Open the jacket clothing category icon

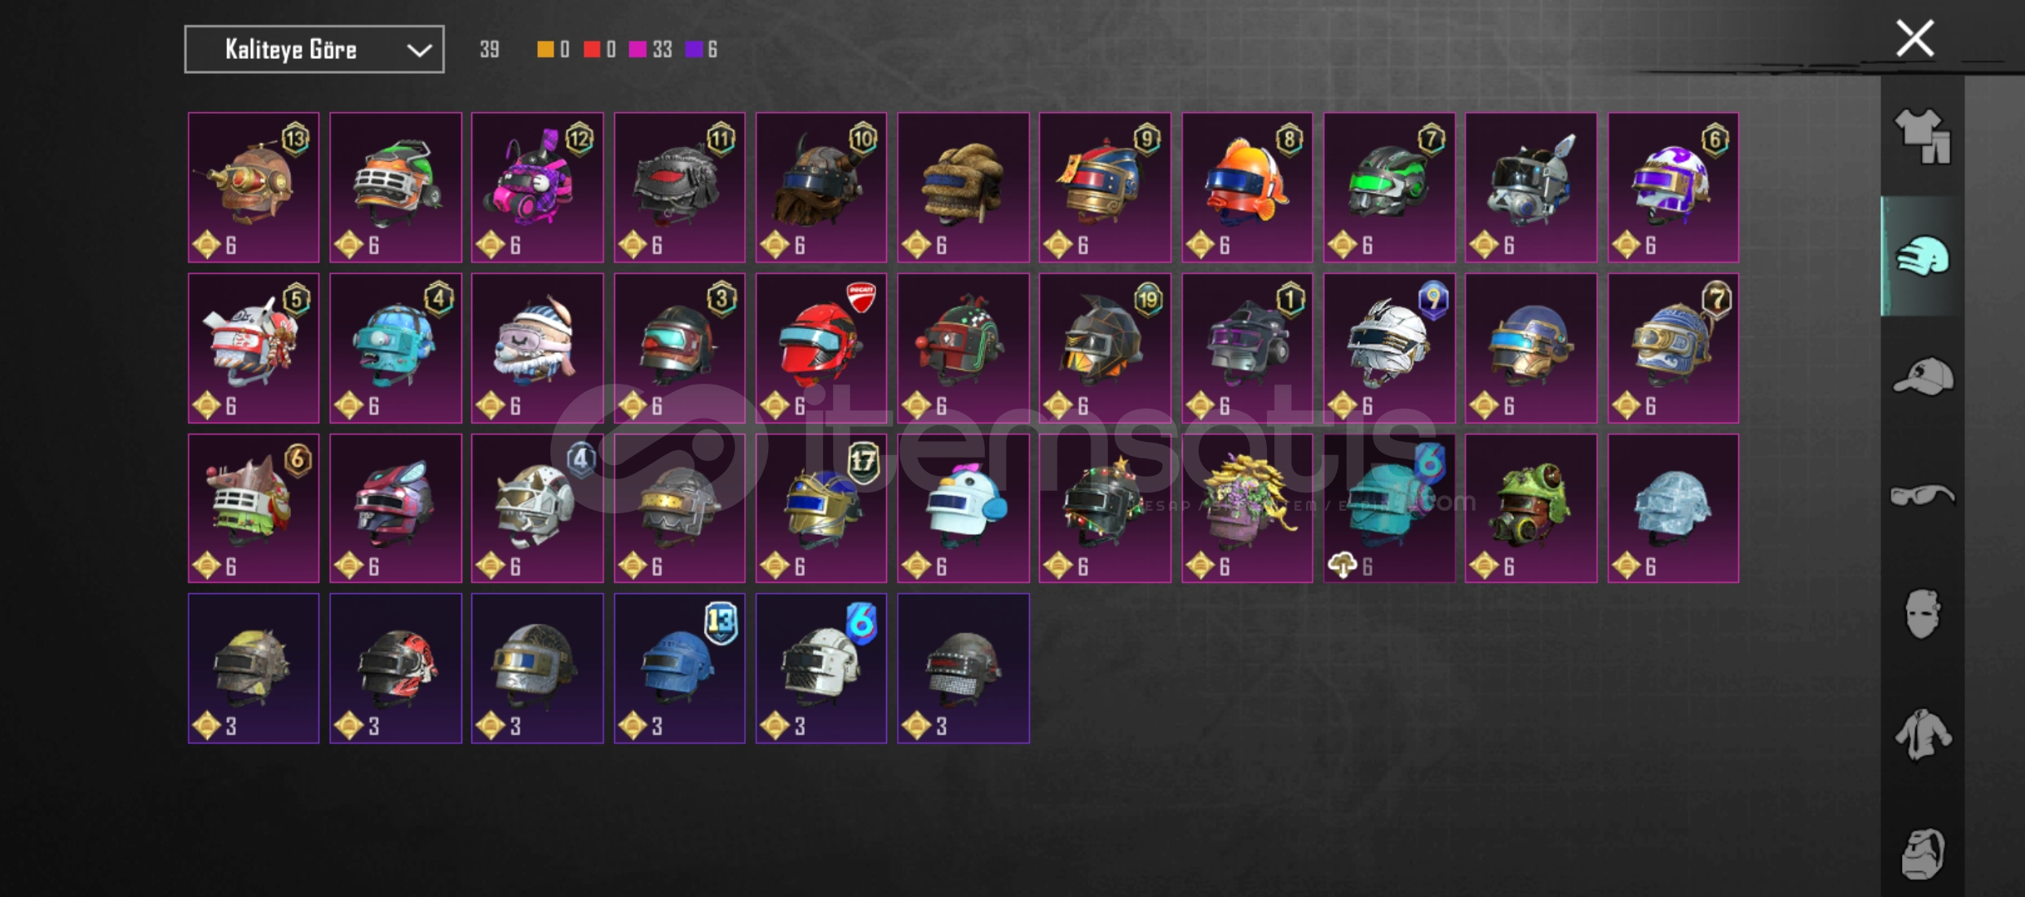click(1923, 734)
